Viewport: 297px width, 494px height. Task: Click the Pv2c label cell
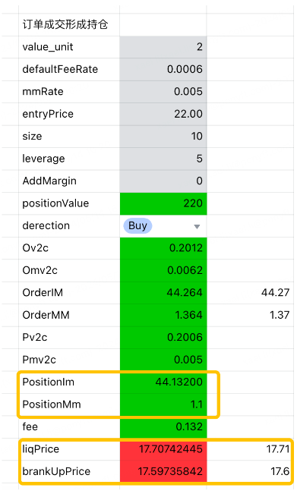[x=69, y=338]
